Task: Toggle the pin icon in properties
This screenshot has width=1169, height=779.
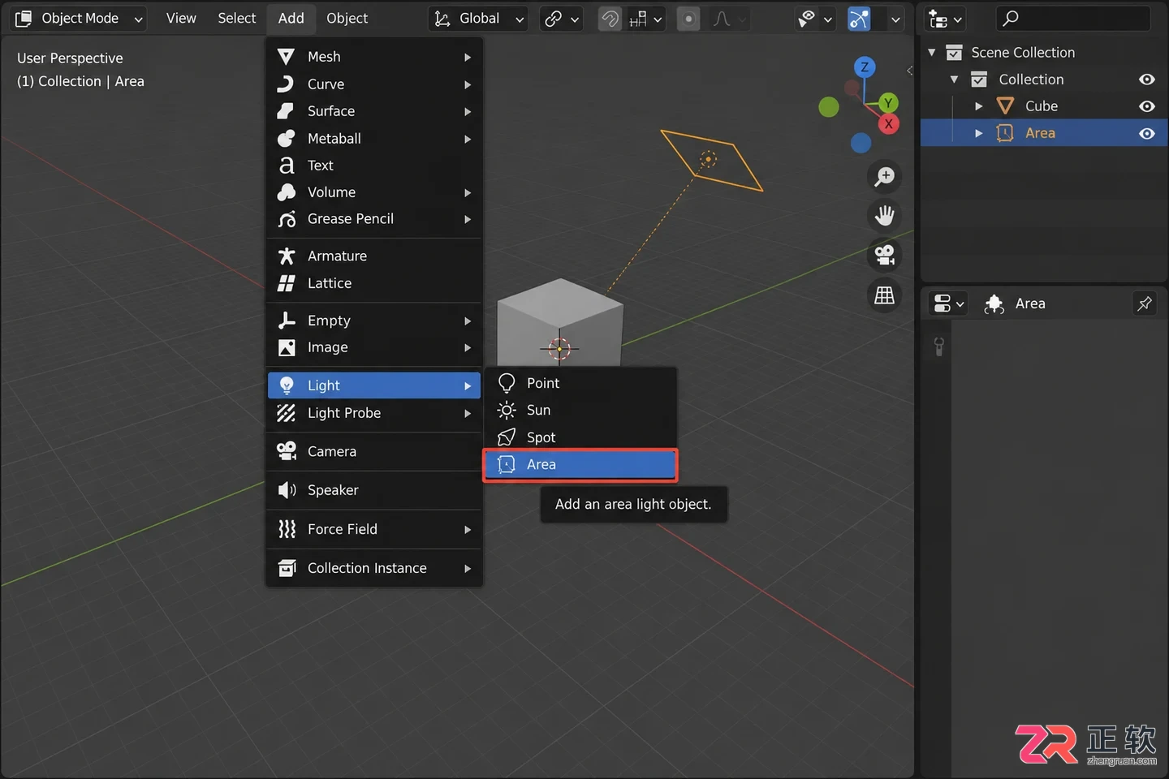Action: pyautogui.click(x=1145, y=303)
